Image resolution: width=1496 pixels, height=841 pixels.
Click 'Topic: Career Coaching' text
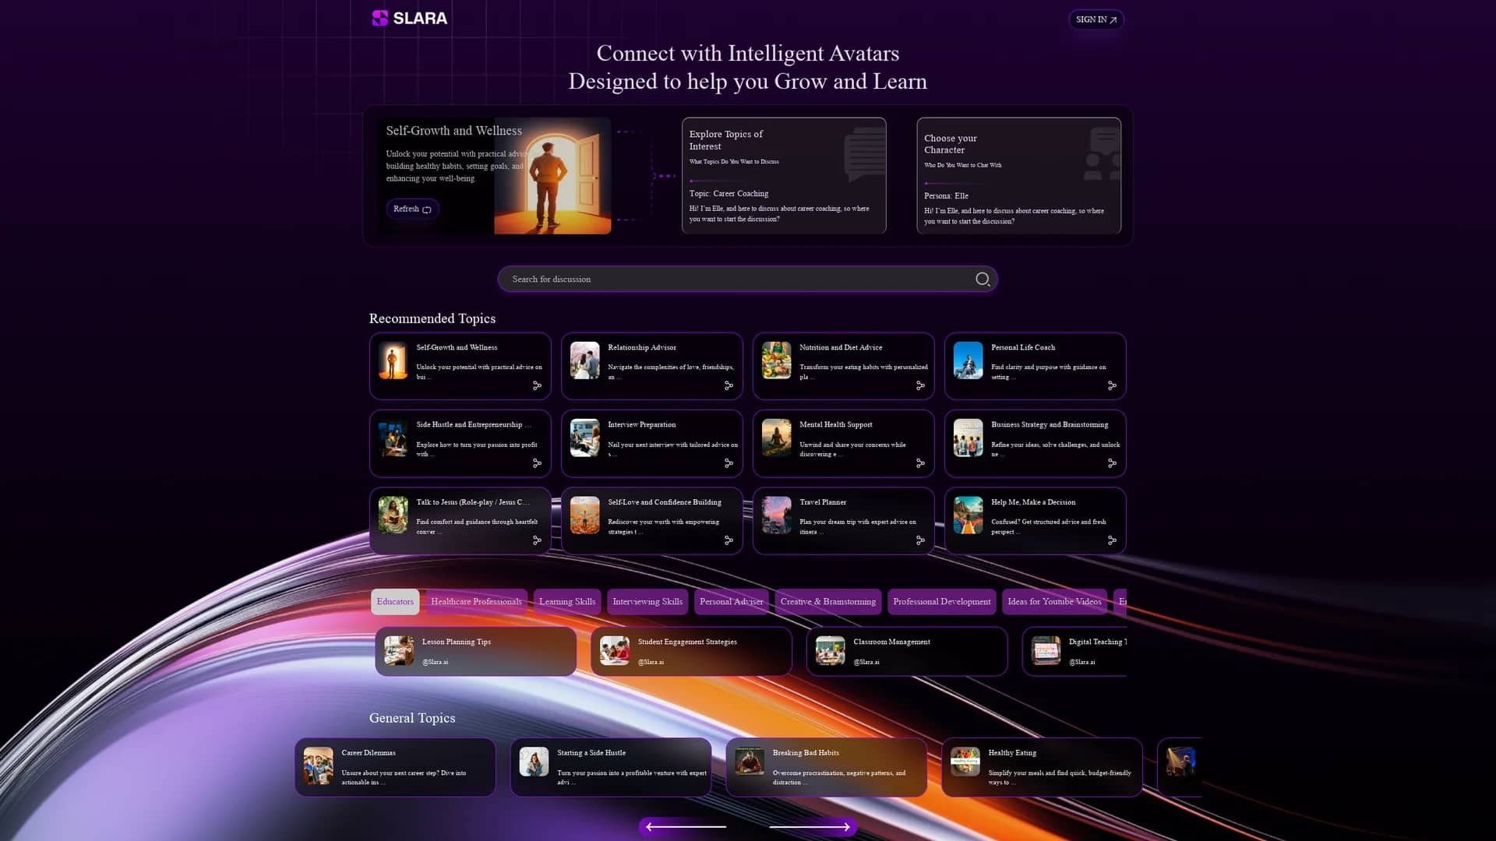pyautogui.click(x=729, y=194)
